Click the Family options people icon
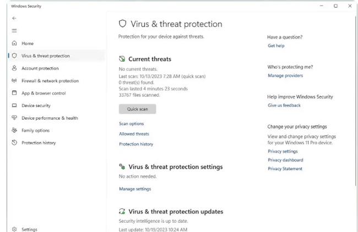 click(14, 131)
